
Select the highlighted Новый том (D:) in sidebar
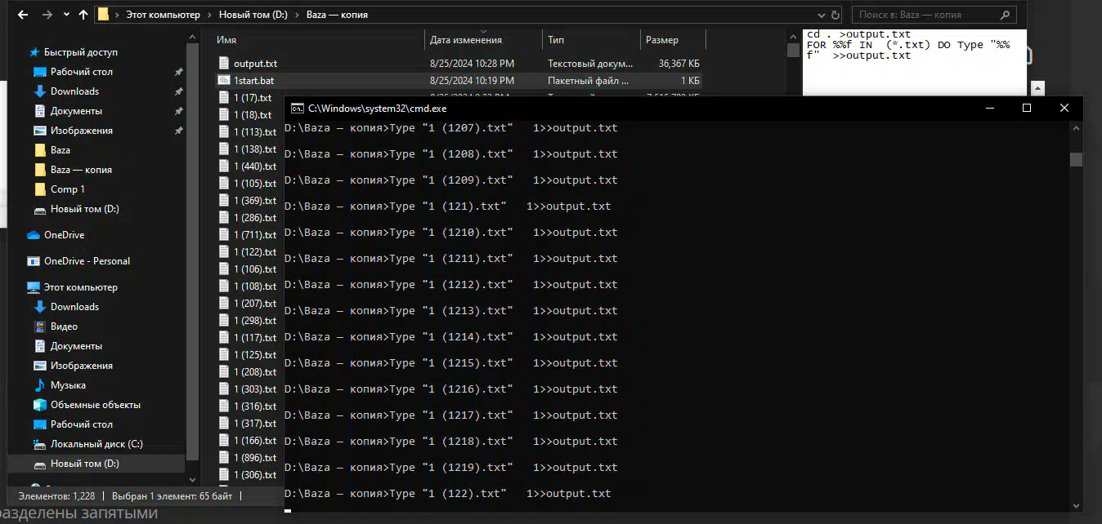pyautogui.click(x=96, y=464)
